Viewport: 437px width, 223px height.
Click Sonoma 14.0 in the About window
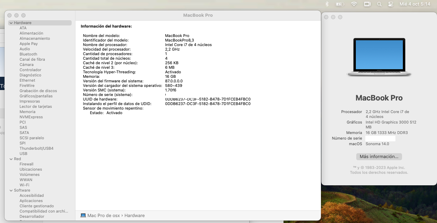377,144
